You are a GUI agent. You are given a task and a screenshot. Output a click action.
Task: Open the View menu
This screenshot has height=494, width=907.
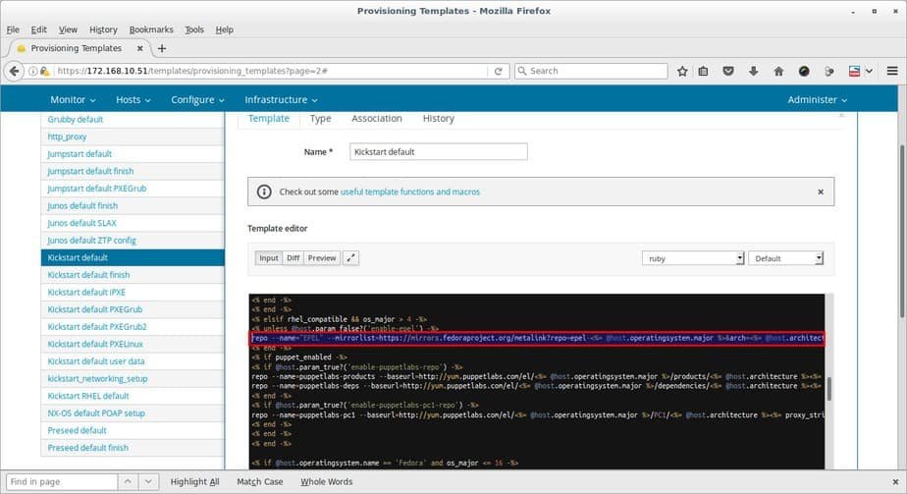pos(68,29)
